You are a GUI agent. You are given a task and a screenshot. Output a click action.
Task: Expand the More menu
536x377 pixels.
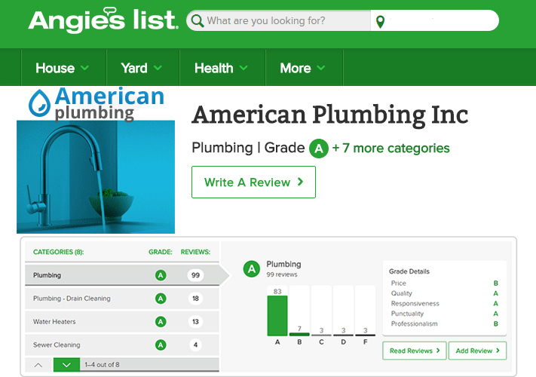point(304,68)
